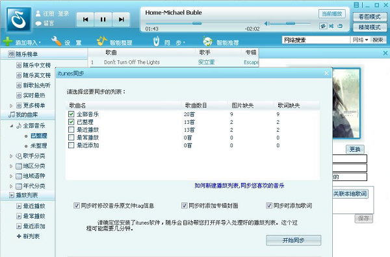This screenshot has height=257, width=390.
Task: Open the 网络 search scope dropdown
Action: [x=360, y=40]
